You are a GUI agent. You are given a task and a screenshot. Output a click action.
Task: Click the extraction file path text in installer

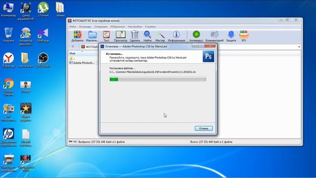[153, 72]
